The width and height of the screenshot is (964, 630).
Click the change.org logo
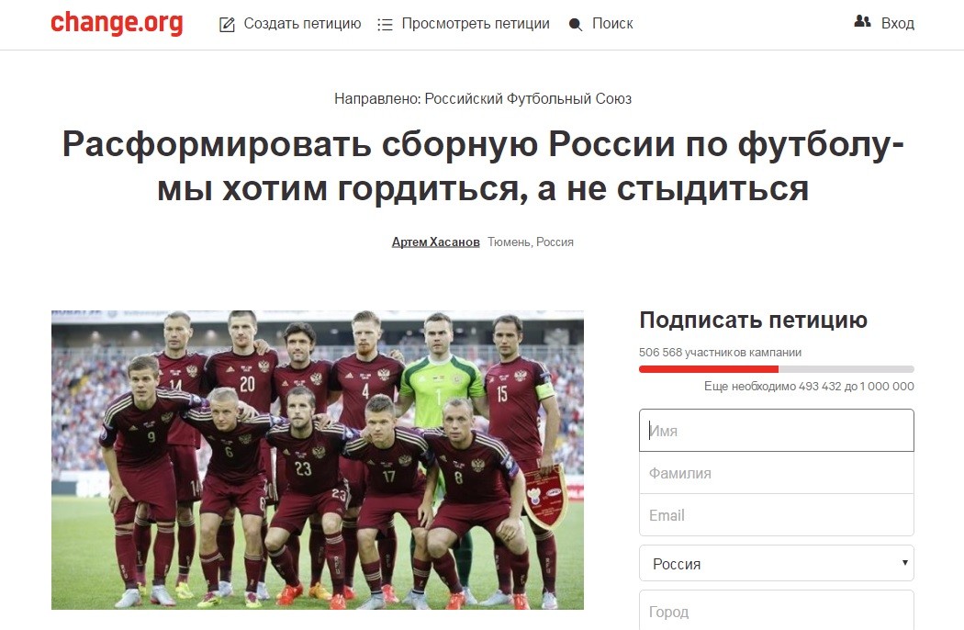tap(117, 23)
